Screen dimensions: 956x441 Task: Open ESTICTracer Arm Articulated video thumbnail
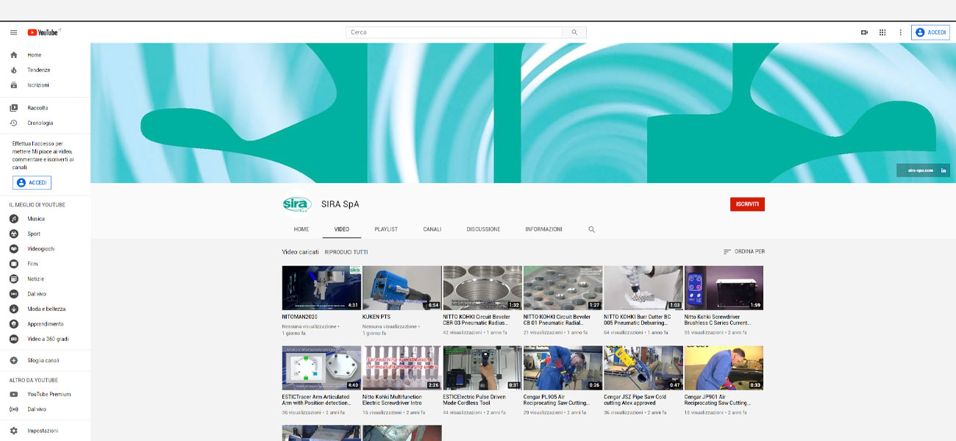(321, 368)
